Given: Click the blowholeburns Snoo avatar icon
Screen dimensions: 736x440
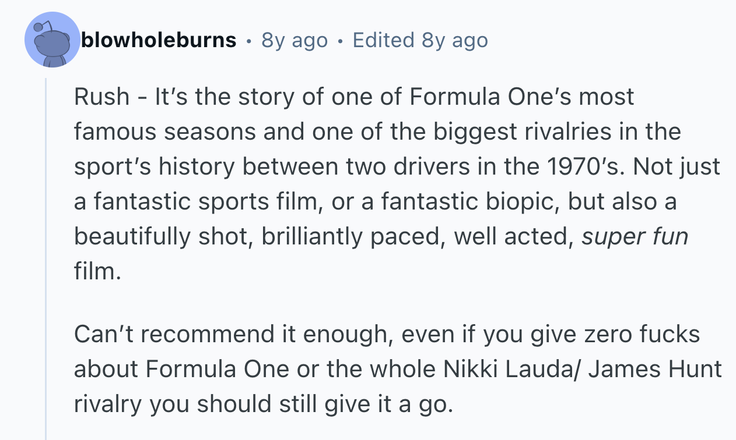Looking at the screenshot, I should click(x=52, y=41).
